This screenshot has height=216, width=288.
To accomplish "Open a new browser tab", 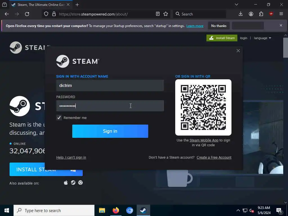I will 77,5.
